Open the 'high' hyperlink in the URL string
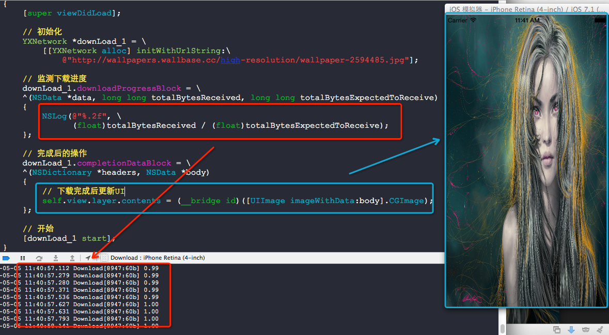This screenshot has height=335, width=609. pos(230,60)
